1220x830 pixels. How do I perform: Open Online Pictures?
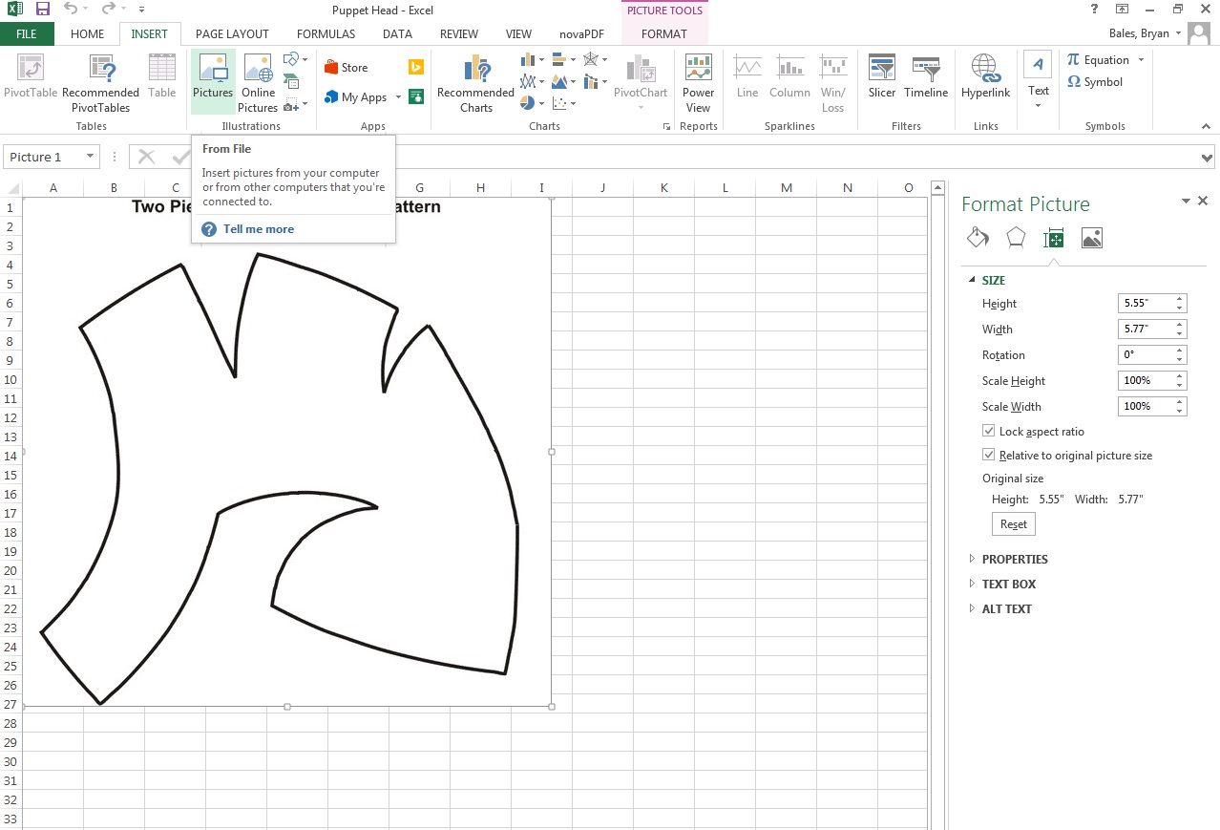click(x=257, y=81)
